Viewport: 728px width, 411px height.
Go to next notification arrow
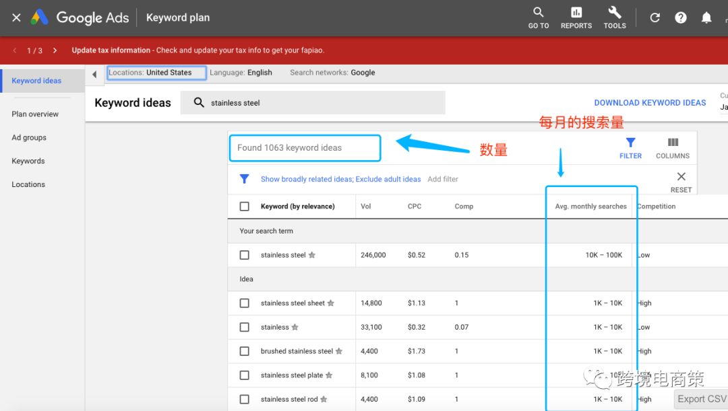(x=55, y=50)
